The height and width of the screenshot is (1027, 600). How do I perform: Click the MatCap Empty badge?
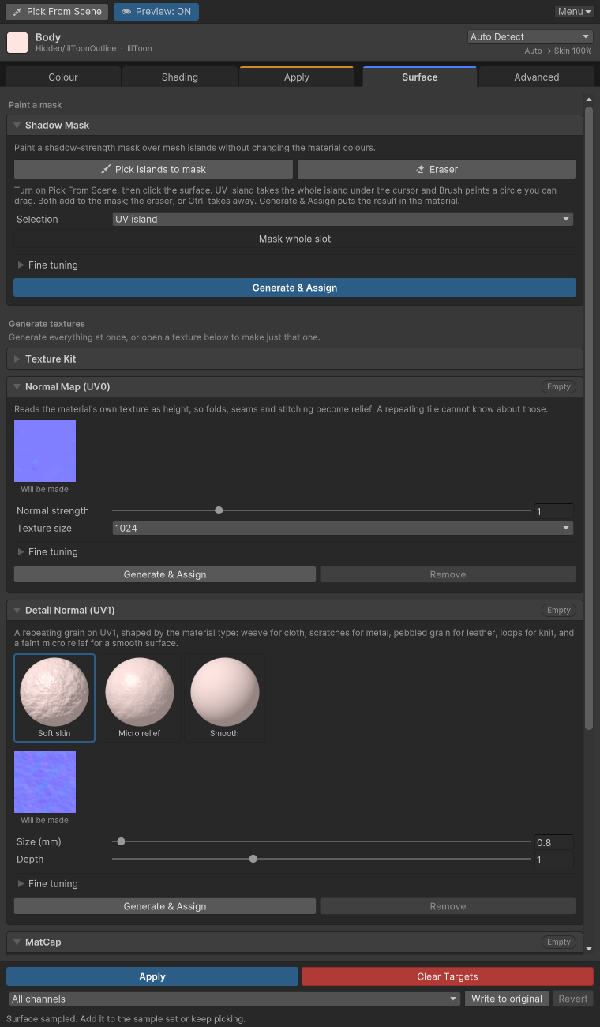559,942
